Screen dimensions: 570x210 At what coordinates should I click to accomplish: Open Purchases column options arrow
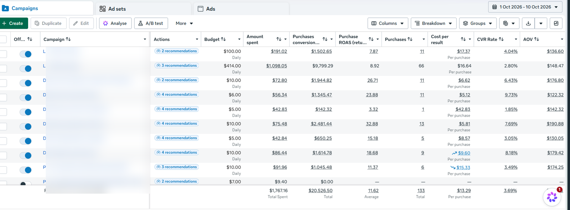[x=424, y=39]
